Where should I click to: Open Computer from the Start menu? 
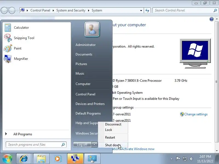83,84
